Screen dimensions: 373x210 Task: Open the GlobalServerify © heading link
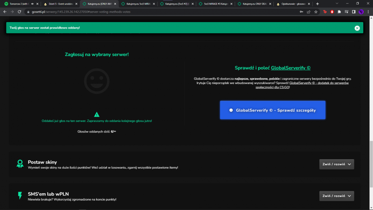coord(291,68)
